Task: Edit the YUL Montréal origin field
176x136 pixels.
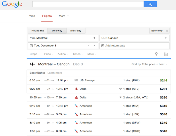Action: (63, 38)
